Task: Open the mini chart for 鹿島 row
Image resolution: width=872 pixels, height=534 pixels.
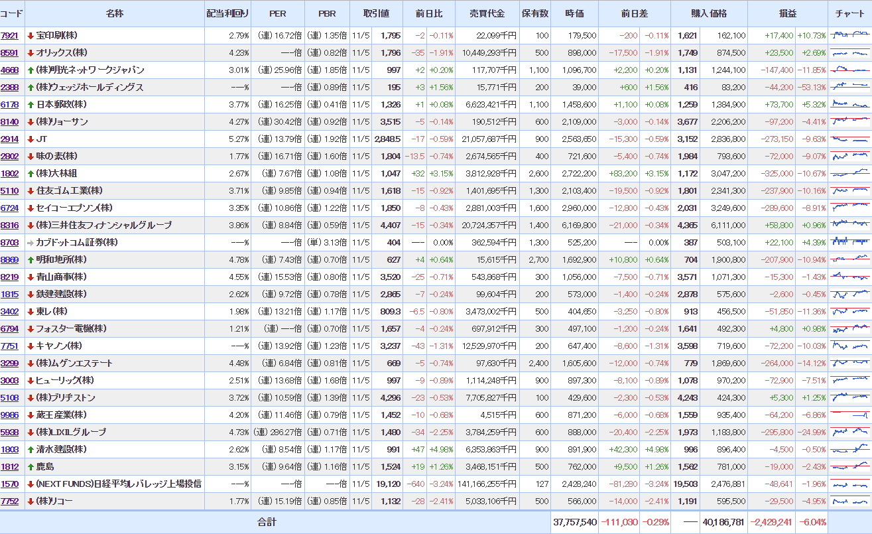Action: [x=849, y=467]
